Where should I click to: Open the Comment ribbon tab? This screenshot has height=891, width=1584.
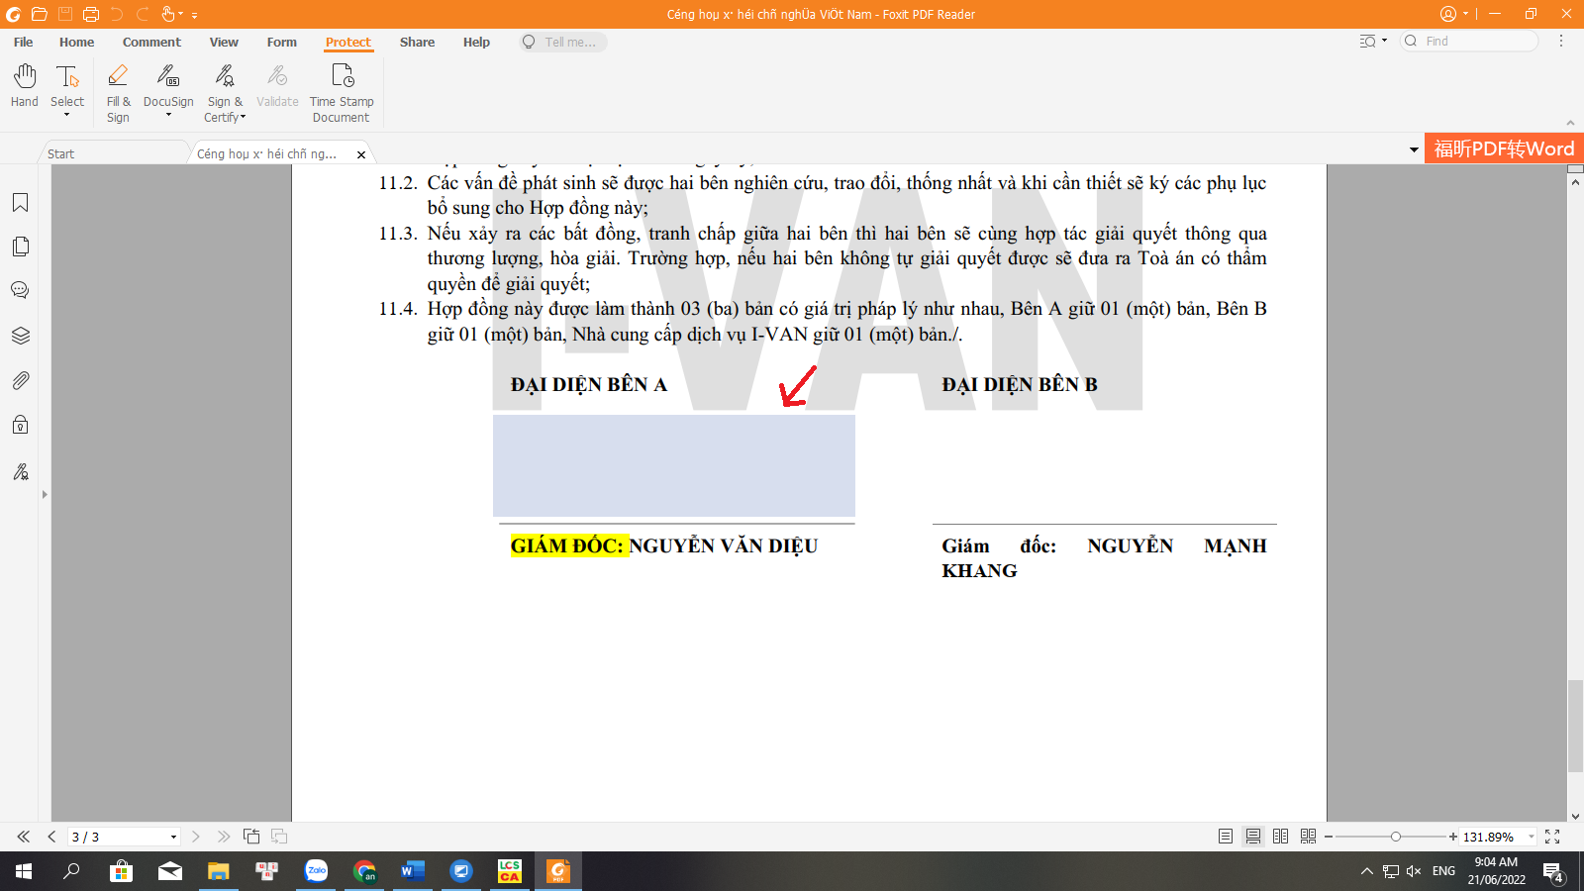tap(151, 43)
